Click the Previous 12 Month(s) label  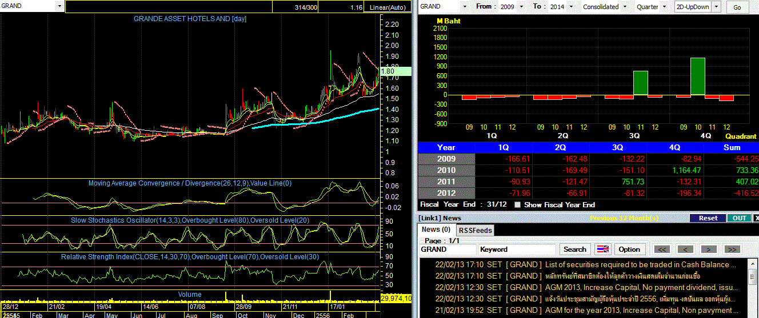click(x=625, y=218)
